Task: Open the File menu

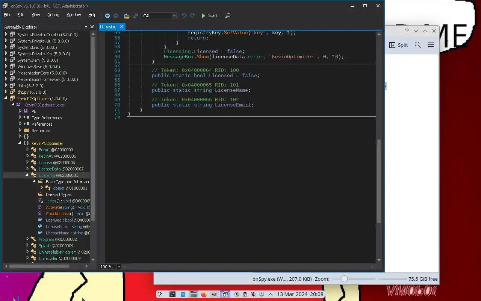Action: click(7, 15)
